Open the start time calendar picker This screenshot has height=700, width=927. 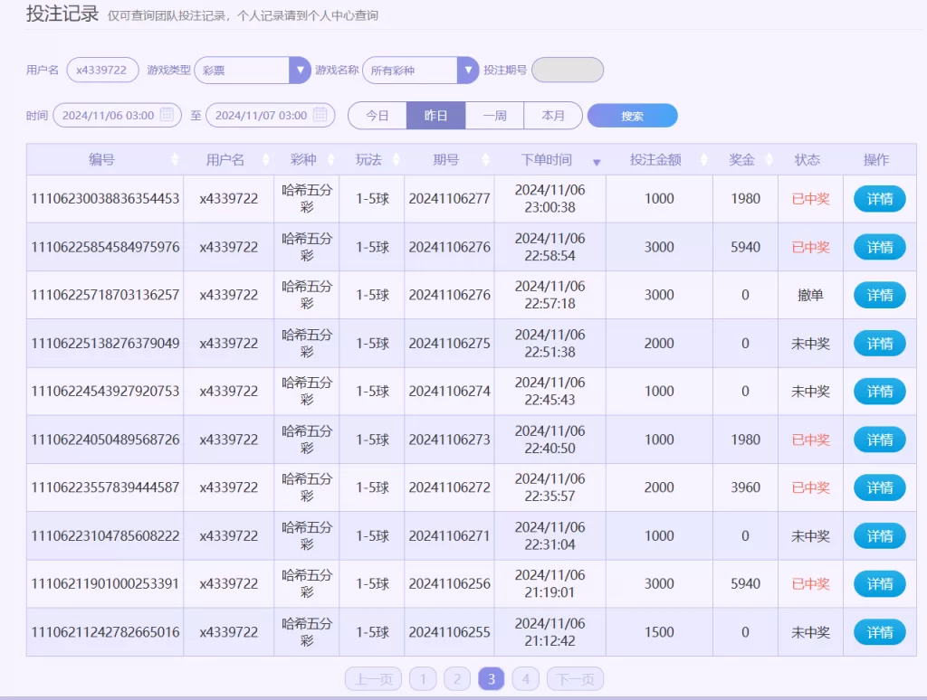click(x=167, y=115)
